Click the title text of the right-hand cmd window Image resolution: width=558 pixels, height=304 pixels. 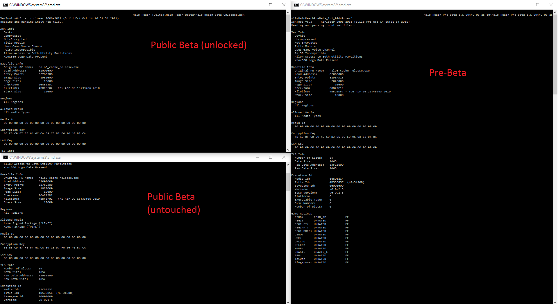pyautogui.click(x=326, y=5)
